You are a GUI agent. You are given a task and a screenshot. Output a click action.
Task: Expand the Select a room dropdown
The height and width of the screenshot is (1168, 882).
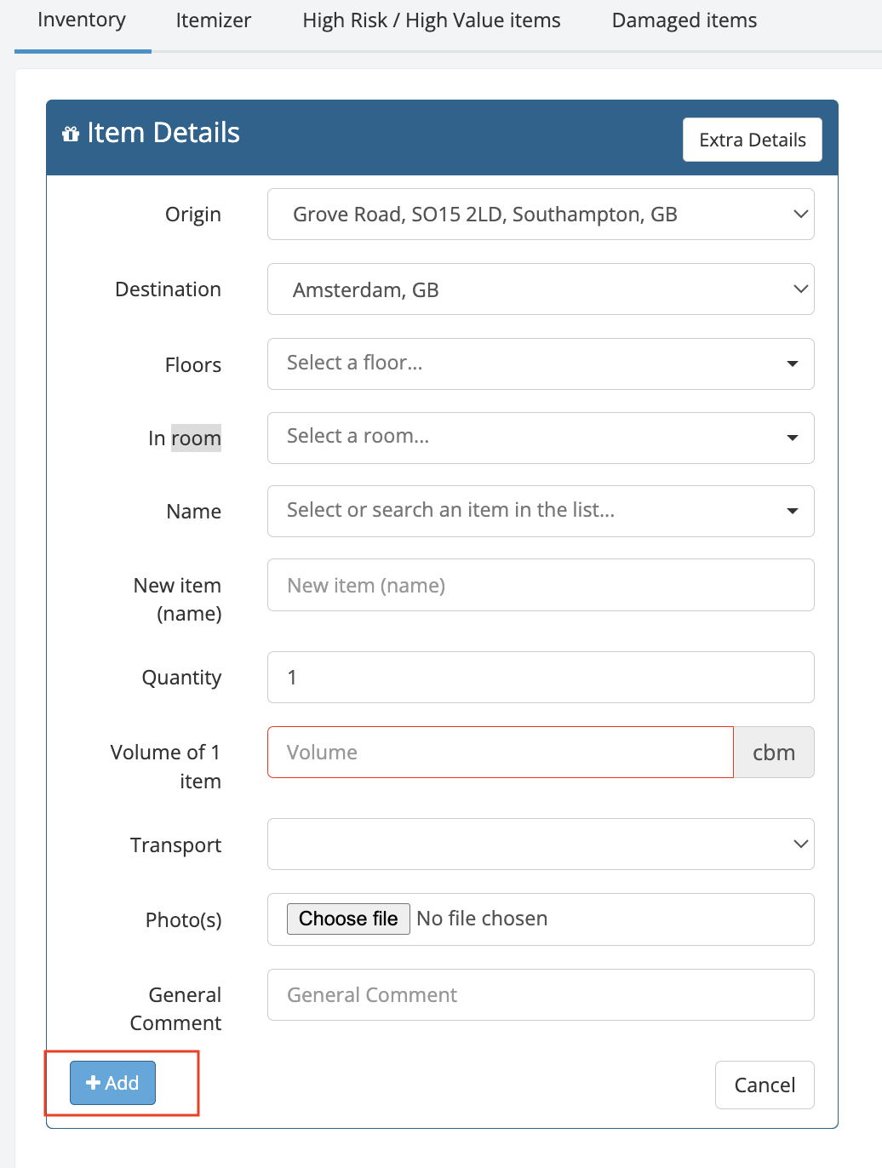[x=541, y=438]
